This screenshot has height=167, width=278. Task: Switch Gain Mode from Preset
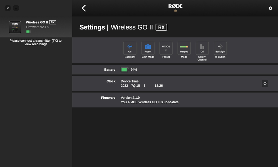point(148,48)
